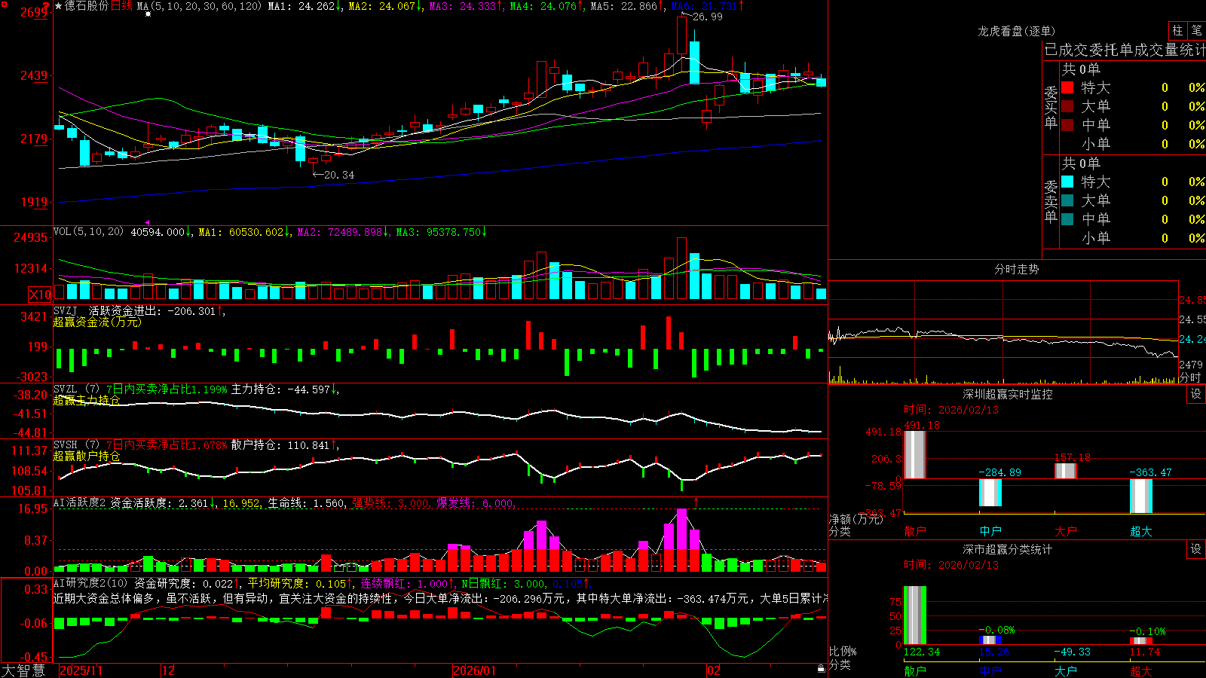Click the teal 大单 sell-order swatch
Screen dimensions: 1206x678
pyautogui.click(x=1067, y=200)
